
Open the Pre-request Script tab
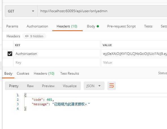click(x=122, y=26)
